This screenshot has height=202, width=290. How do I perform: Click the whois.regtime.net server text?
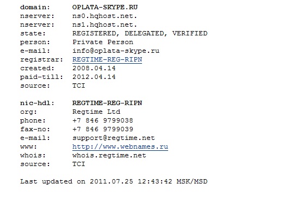pos(109,156)
